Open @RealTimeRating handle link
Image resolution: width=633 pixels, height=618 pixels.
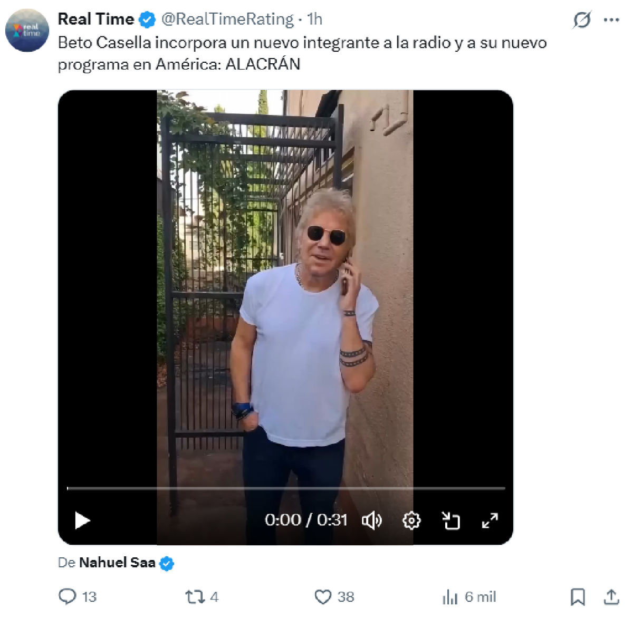[x=227, y=19]
